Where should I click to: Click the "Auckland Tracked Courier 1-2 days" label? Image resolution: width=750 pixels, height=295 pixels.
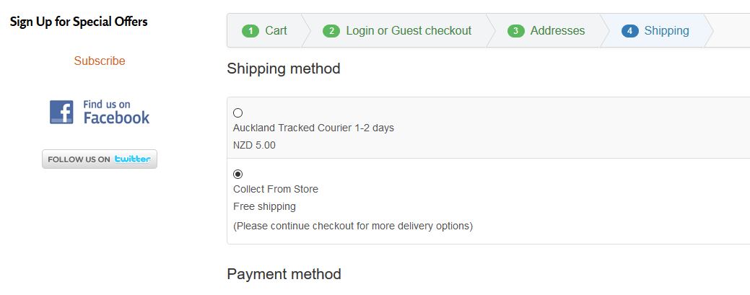coord(313,128)
